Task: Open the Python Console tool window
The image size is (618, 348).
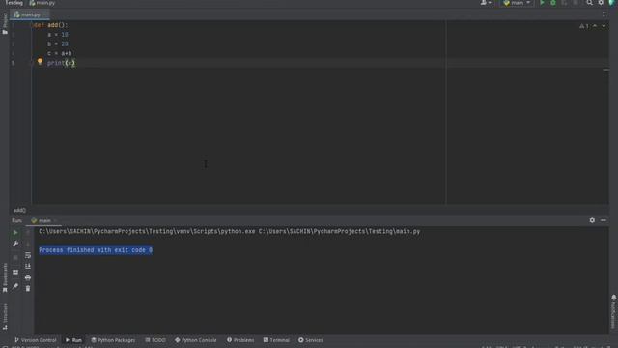Action: click(x=196, y=340)
